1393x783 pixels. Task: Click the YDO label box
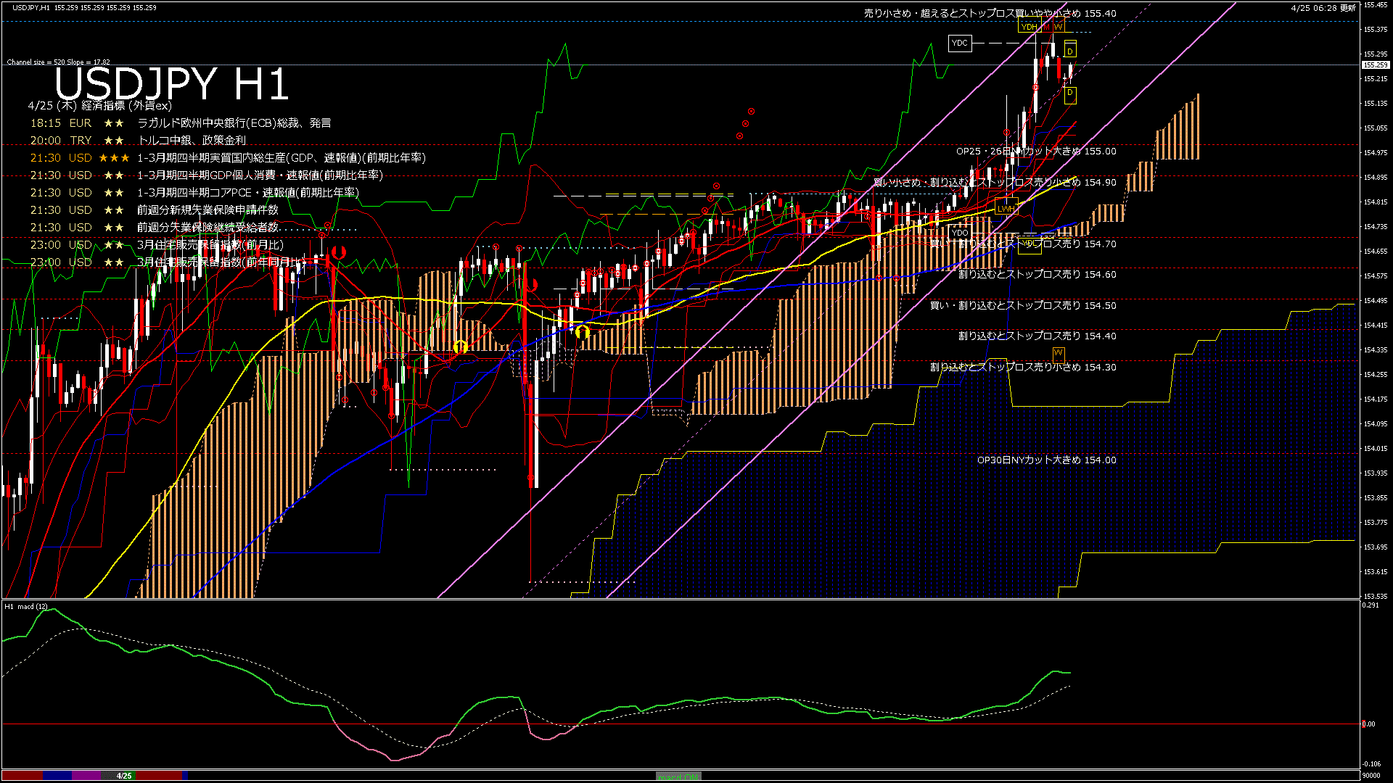coord(959,233)
